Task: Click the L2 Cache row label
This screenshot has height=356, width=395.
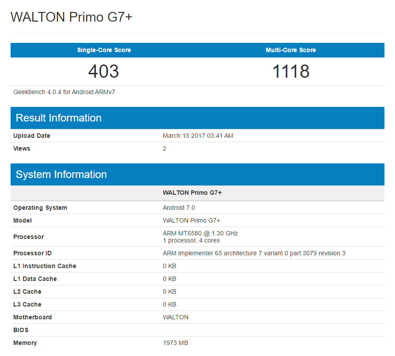Action: [x=27, y=292]
